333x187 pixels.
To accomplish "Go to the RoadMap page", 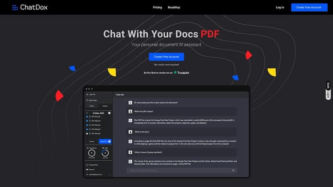I will coord(174,8).
